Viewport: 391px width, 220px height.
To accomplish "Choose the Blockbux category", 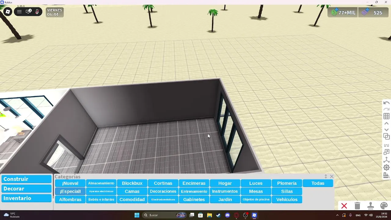I will [132, 183].
